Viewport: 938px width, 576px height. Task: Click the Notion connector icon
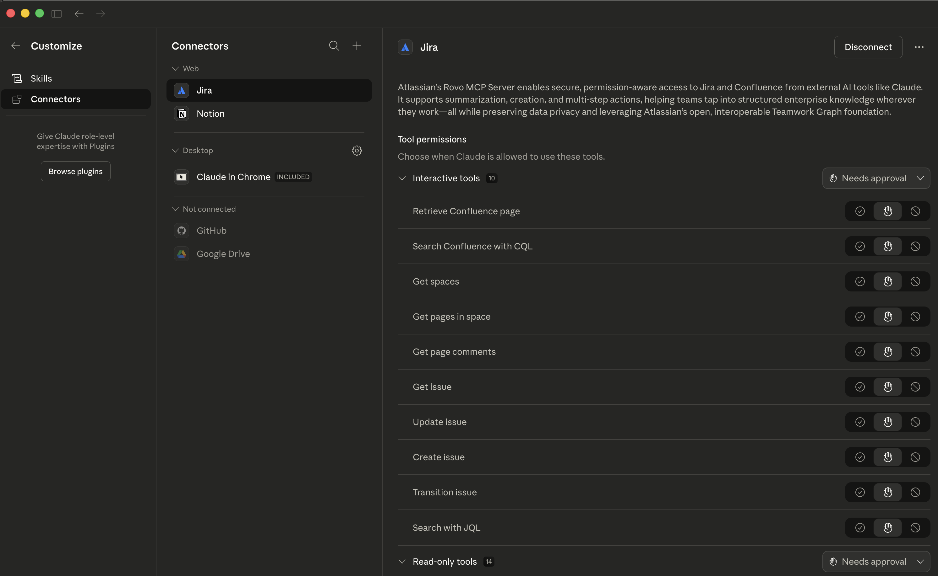tap(182, 114)
